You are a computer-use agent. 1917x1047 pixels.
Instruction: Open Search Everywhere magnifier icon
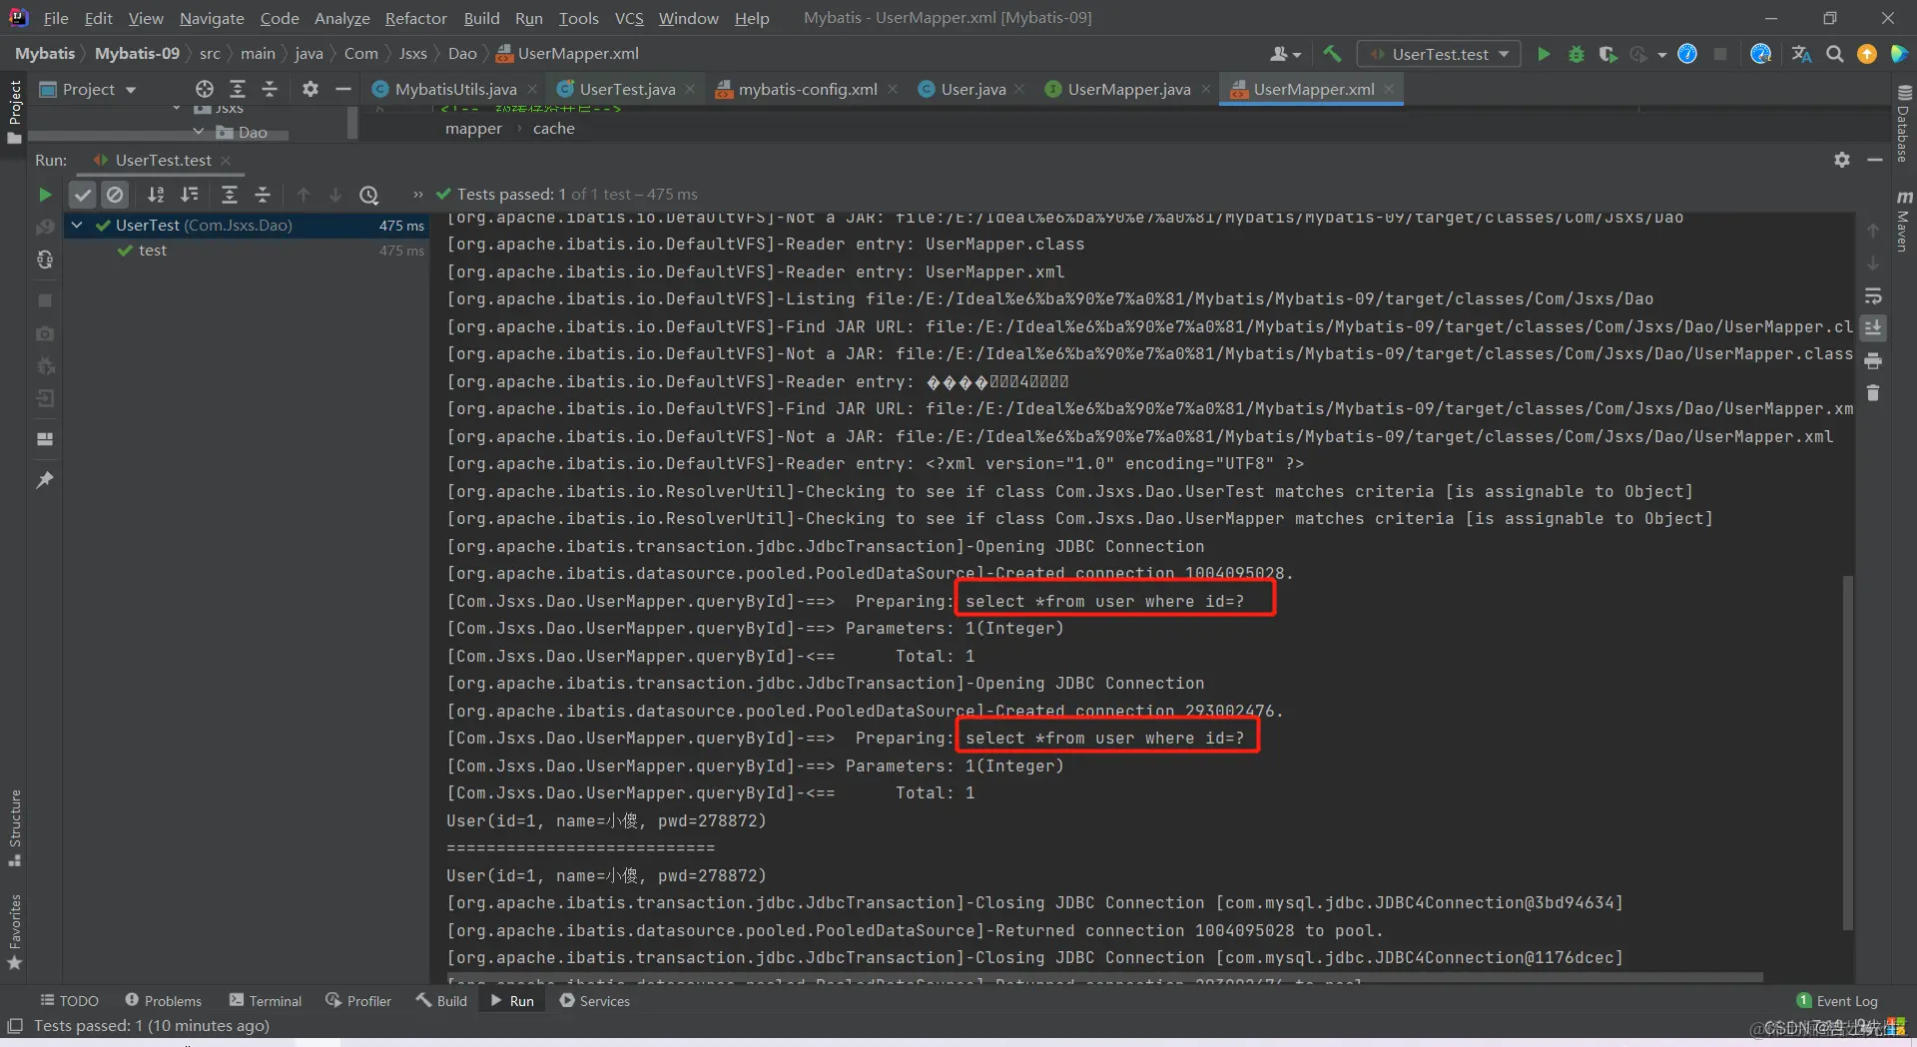tap(1835, 54)
